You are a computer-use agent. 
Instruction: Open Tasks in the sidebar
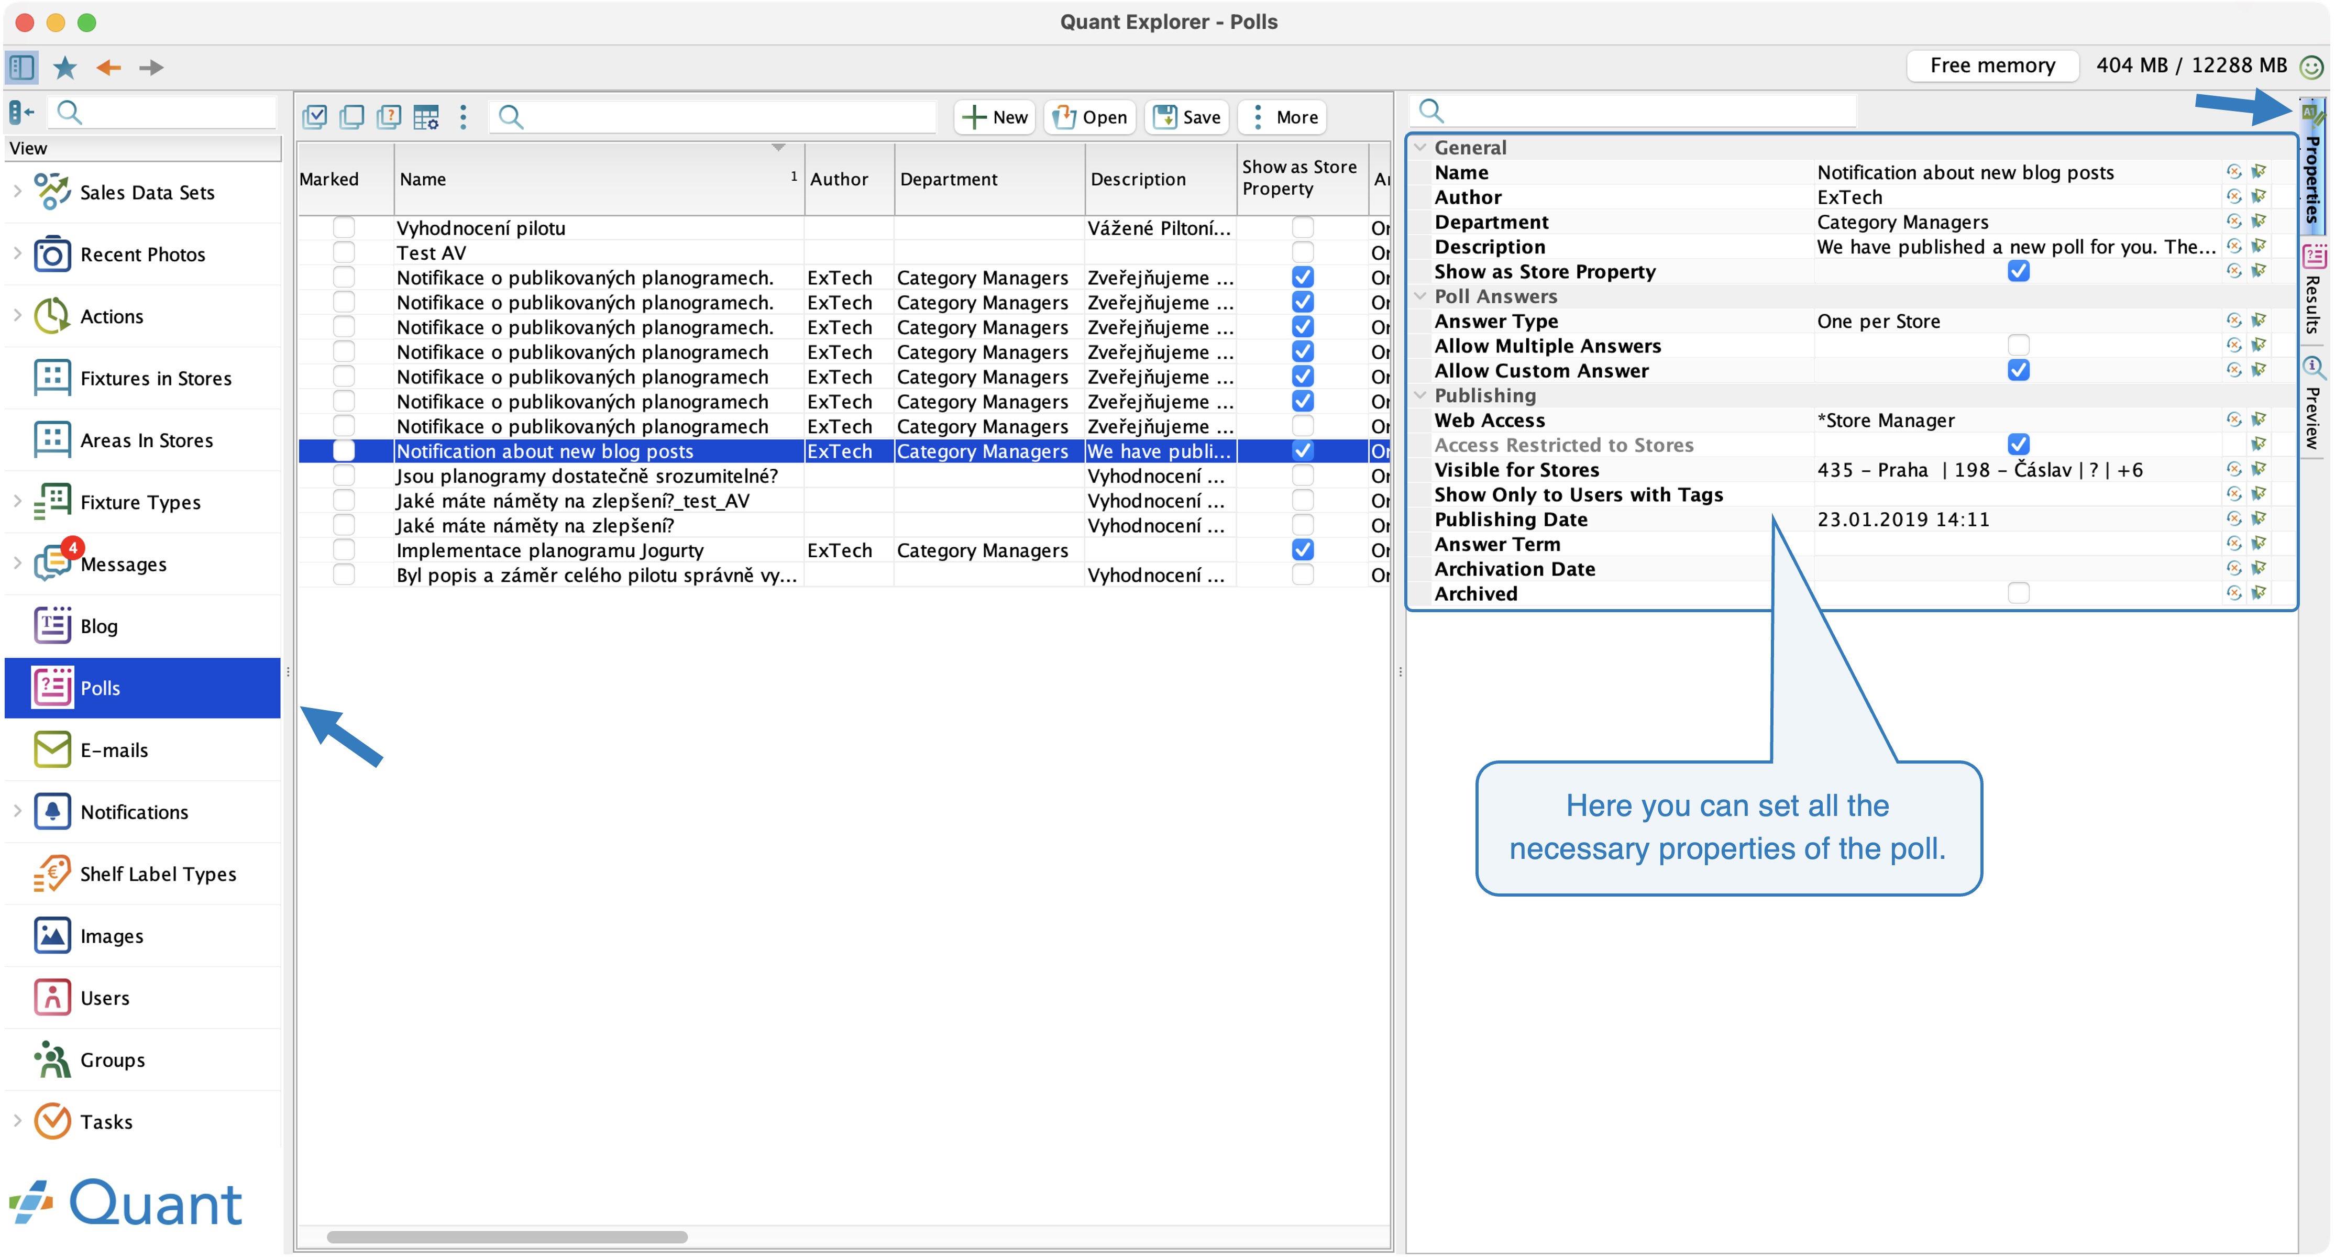[142, 1122]
